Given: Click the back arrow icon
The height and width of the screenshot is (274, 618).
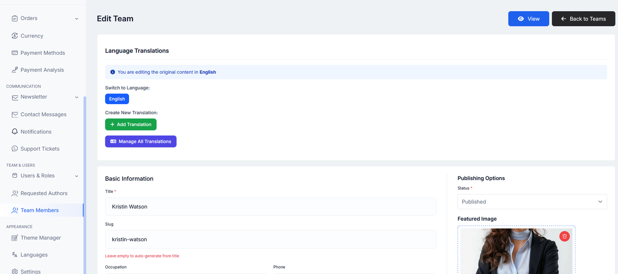Looking at the screenshot, I should (x=564, y=19).
